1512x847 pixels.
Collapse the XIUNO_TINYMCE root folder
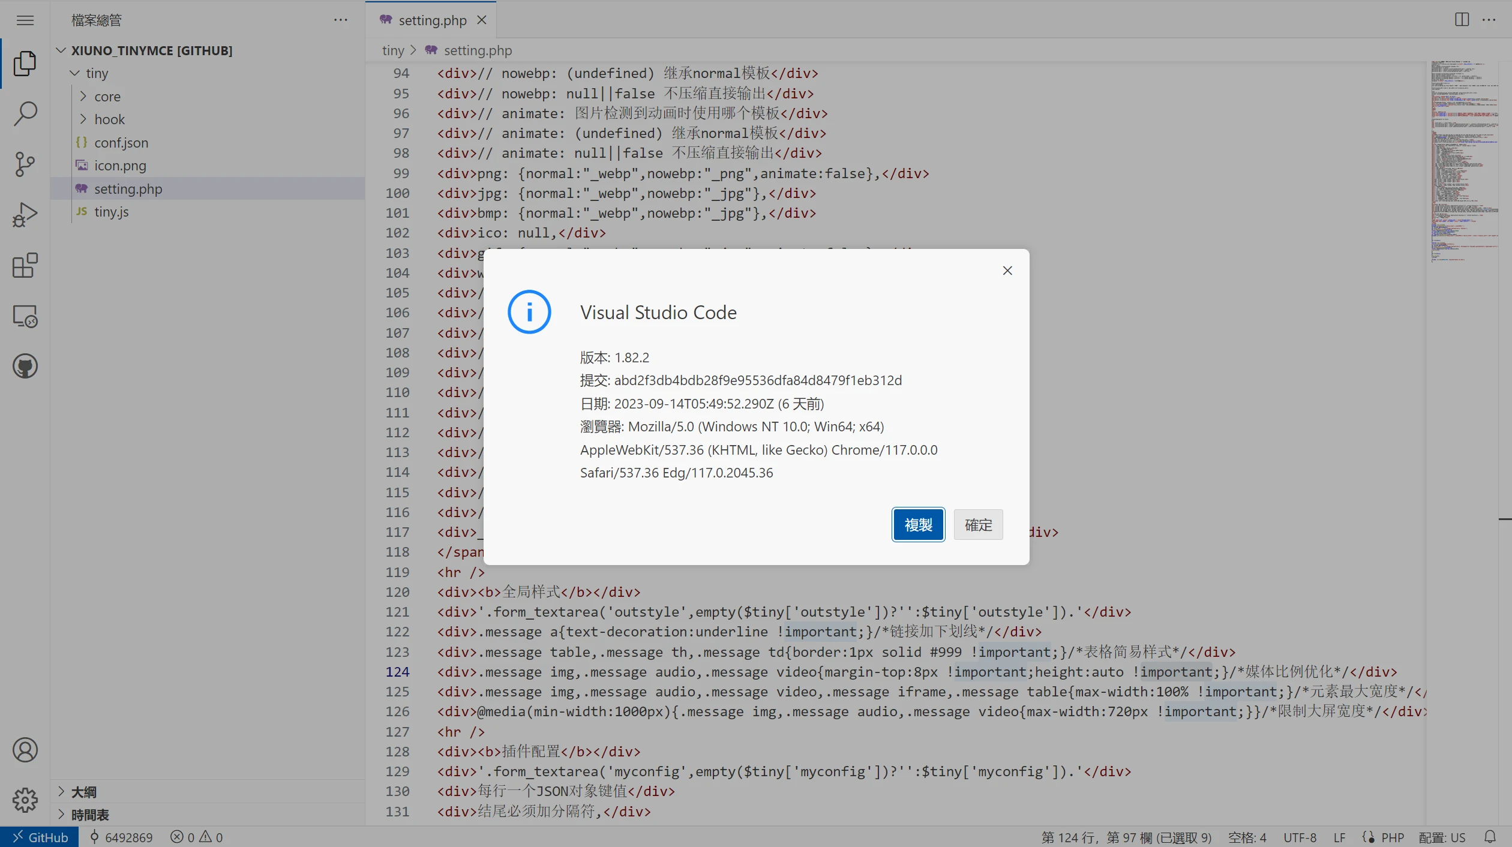click(x=61, y=50)
